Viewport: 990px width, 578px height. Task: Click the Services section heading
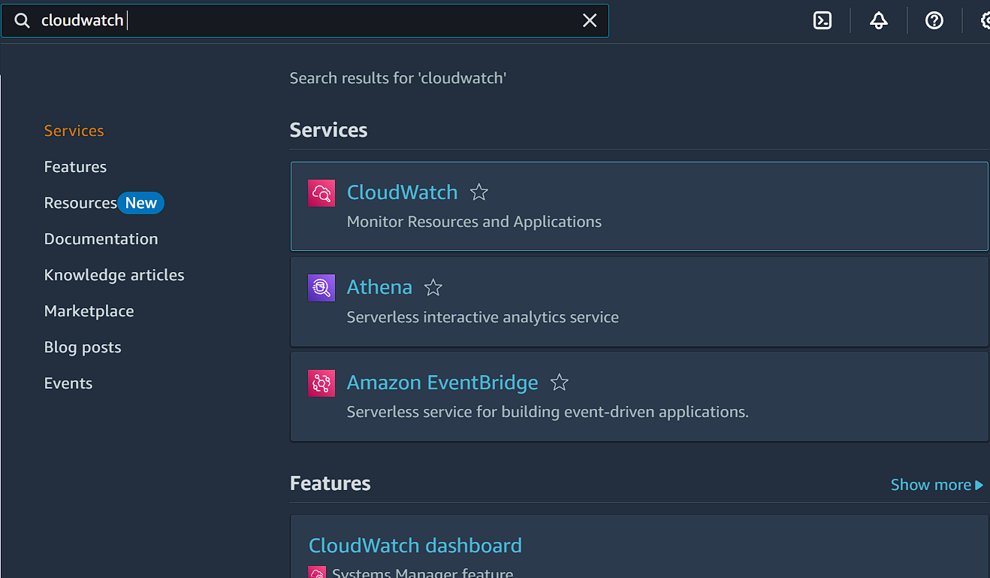[328, 130]
